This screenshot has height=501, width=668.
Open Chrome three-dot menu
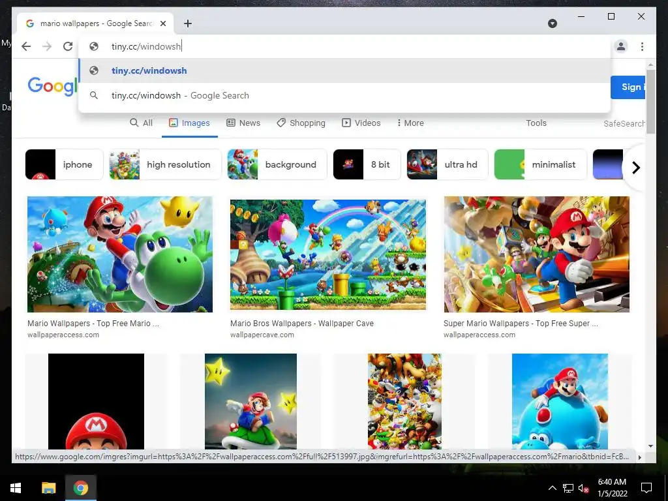[x=642, y=46]
